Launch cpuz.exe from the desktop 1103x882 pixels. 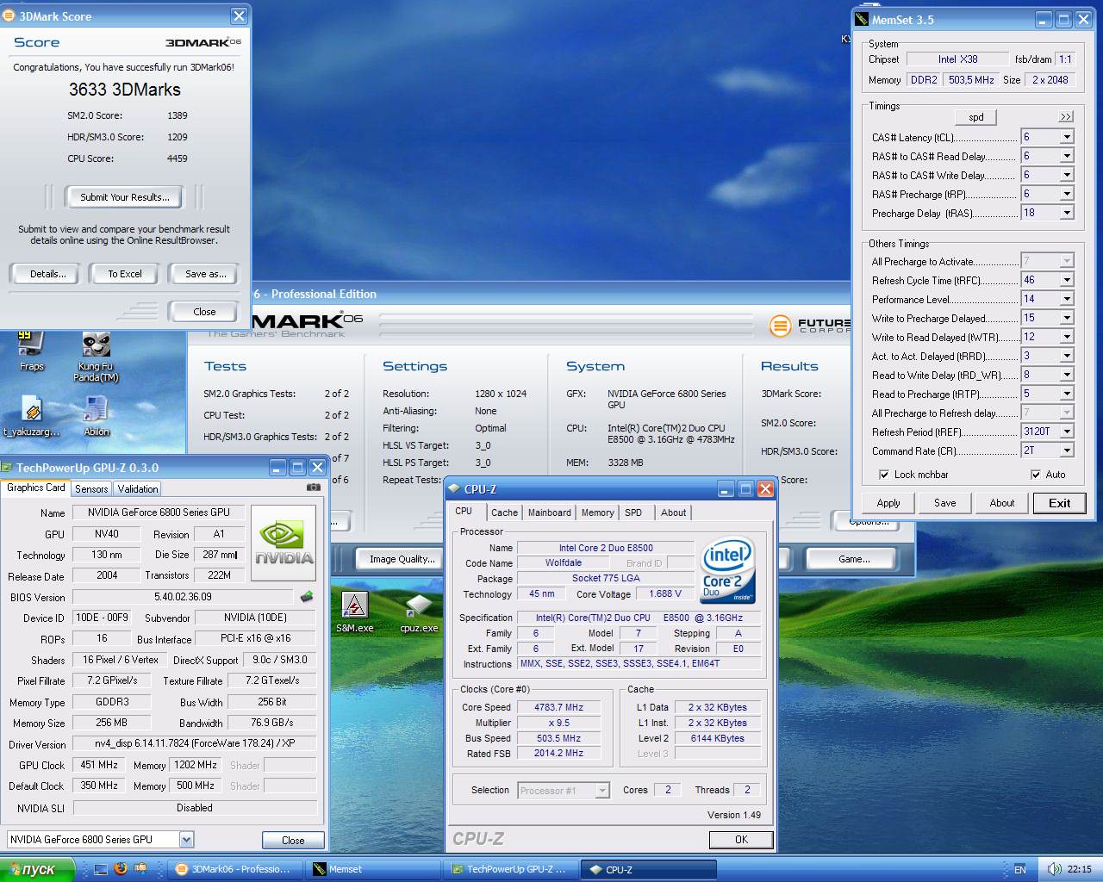(419, 605)
